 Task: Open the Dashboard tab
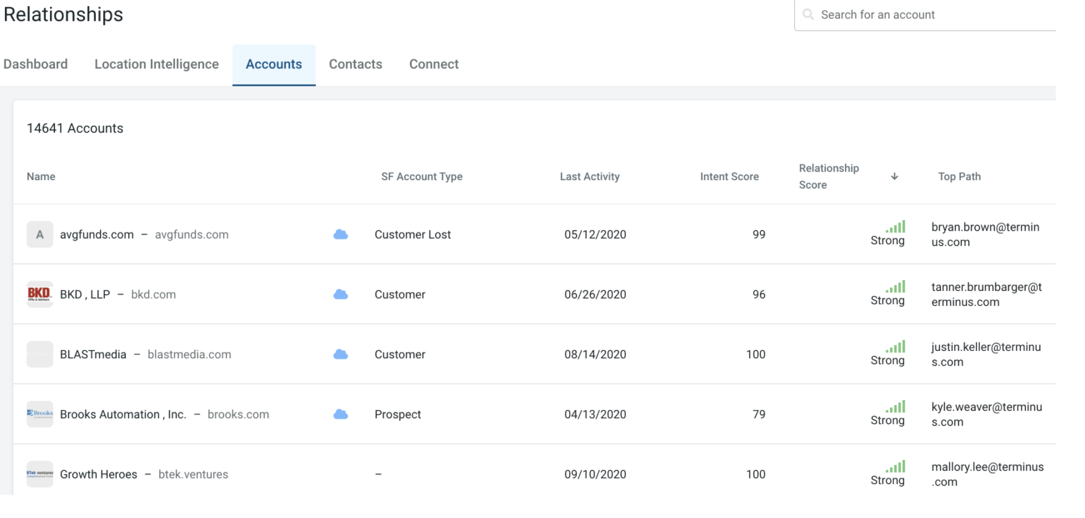pyautogui.click(x=36, y=64)
